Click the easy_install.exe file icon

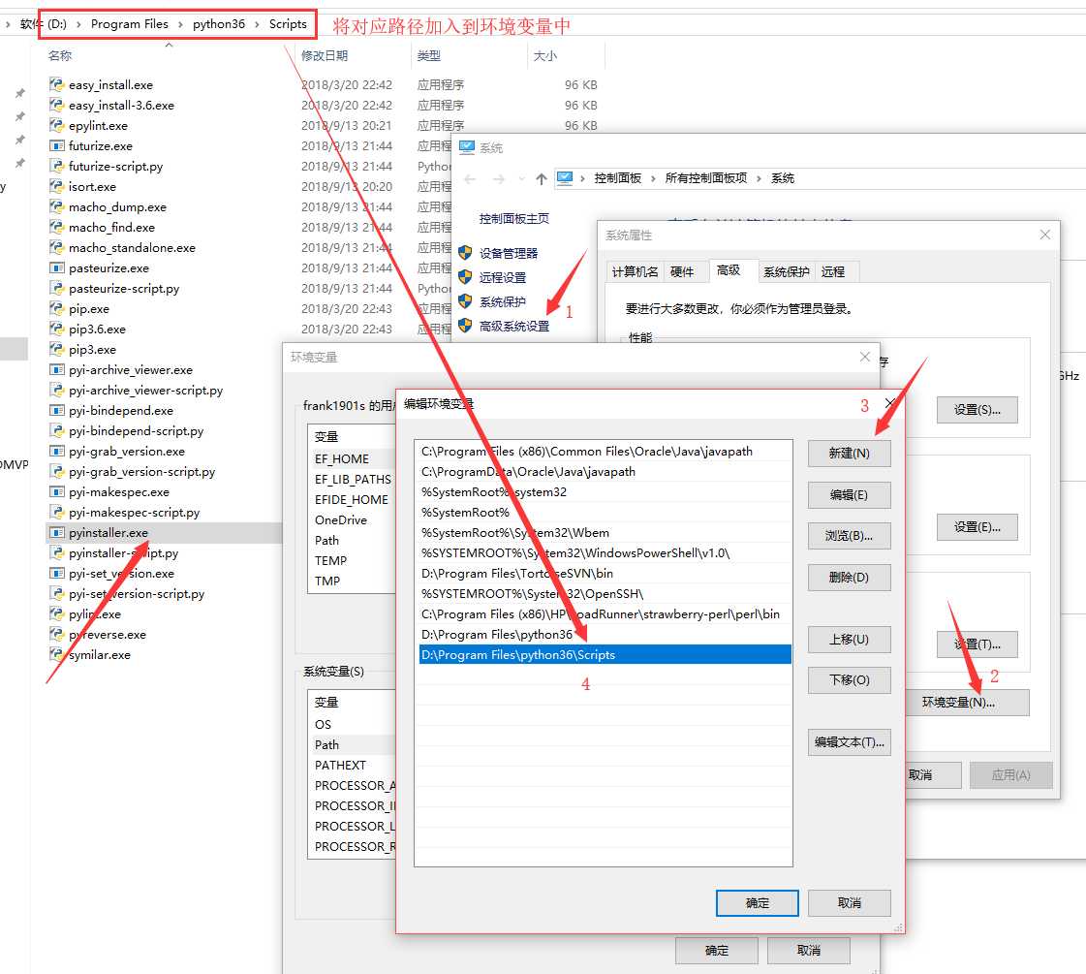[57, 85]
